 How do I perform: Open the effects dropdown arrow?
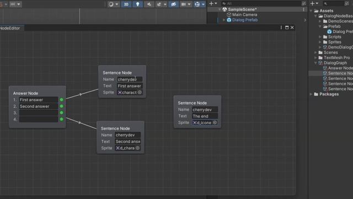165,4
